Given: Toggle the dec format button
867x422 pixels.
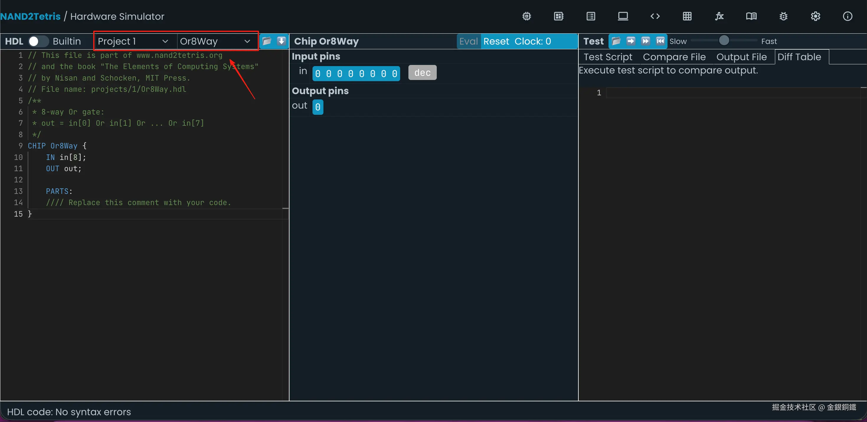Looking at the screenshot, I should point(422,73).
